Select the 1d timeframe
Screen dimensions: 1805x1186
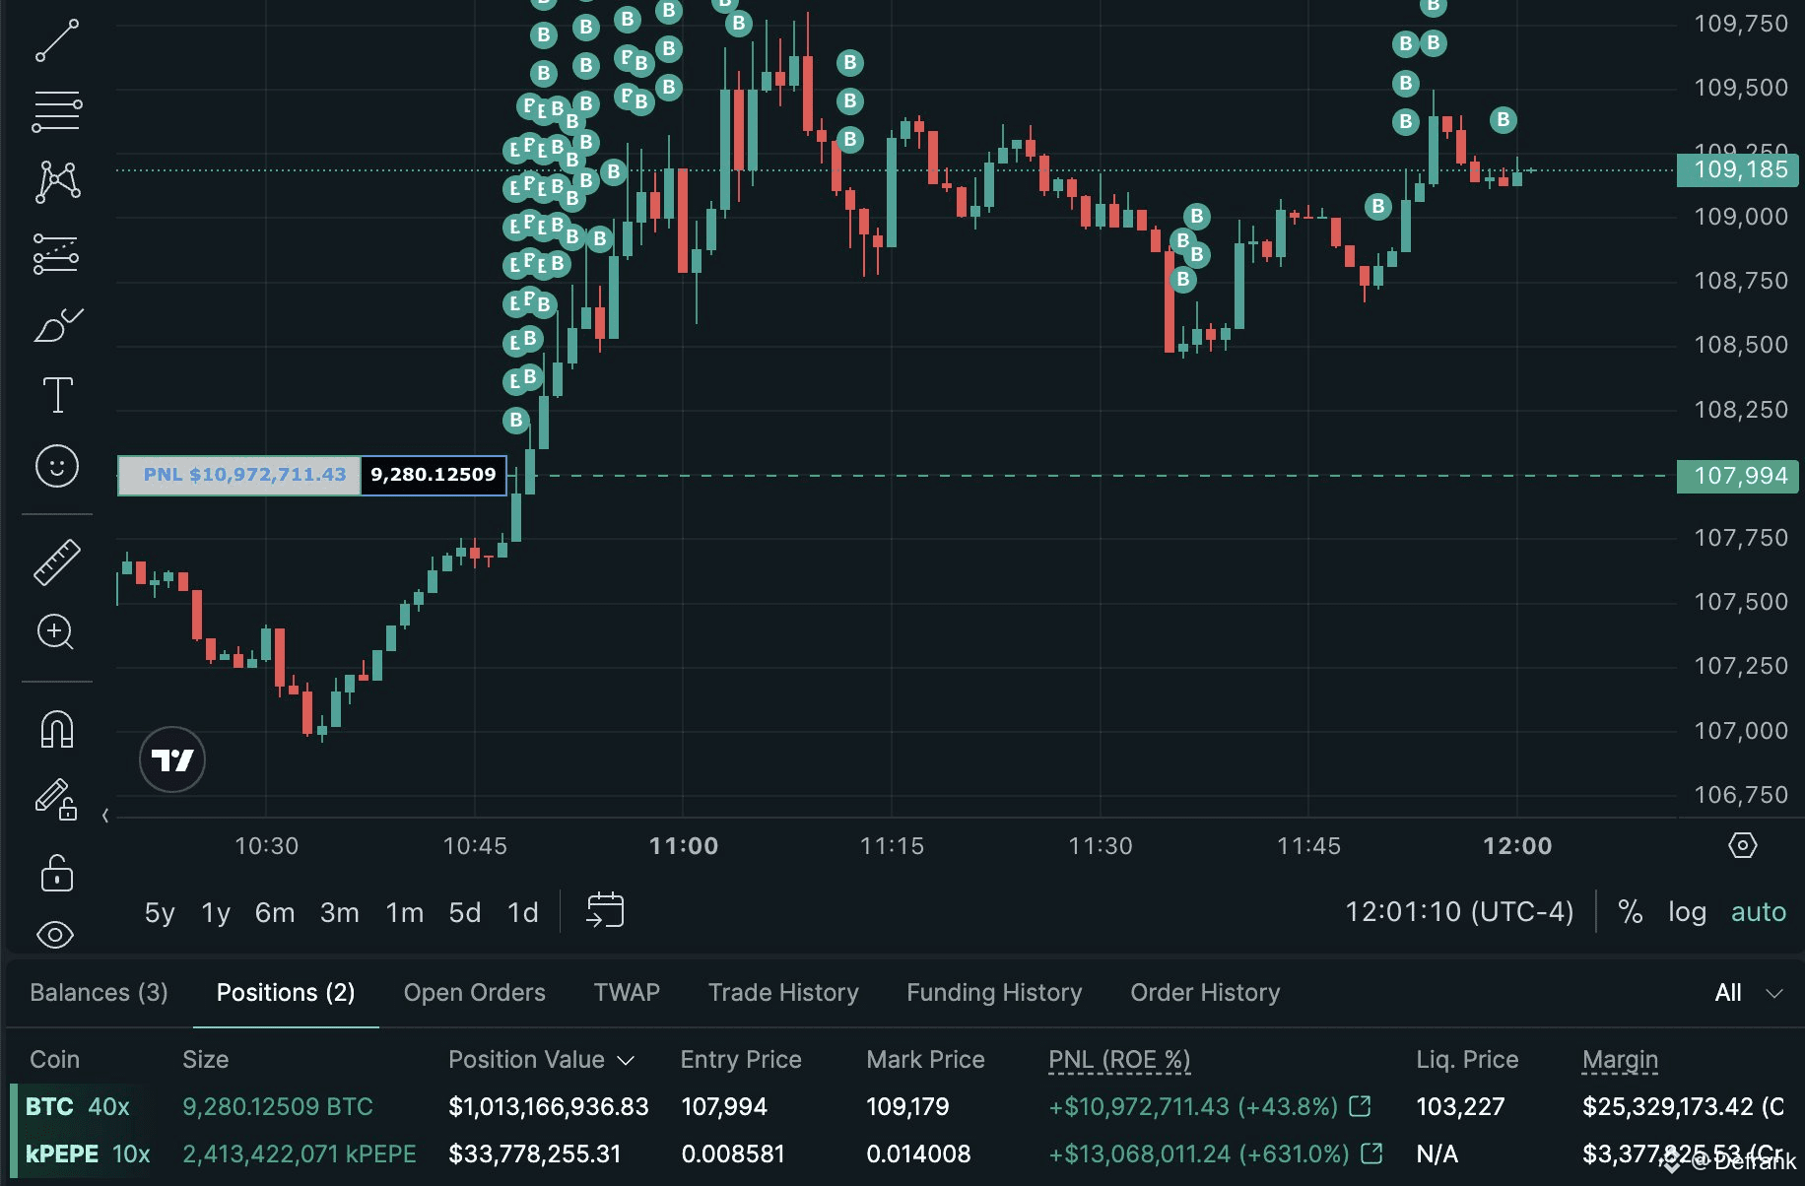[522, 911]
